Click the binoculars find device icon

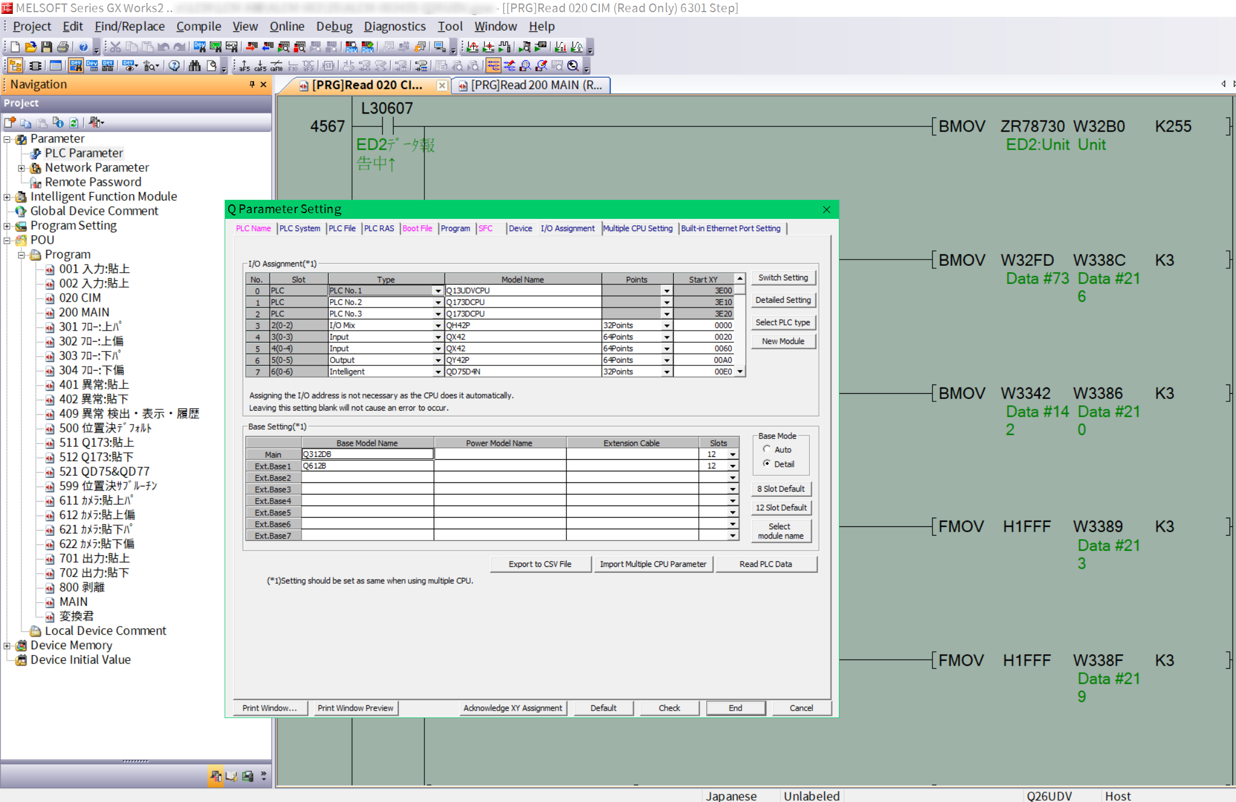[195, 65]
